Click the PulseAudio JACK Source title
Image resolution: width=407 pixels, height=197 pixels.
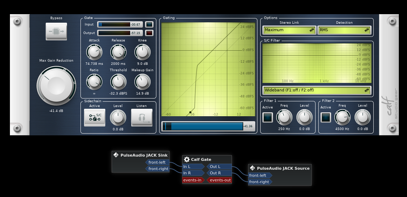283,168
